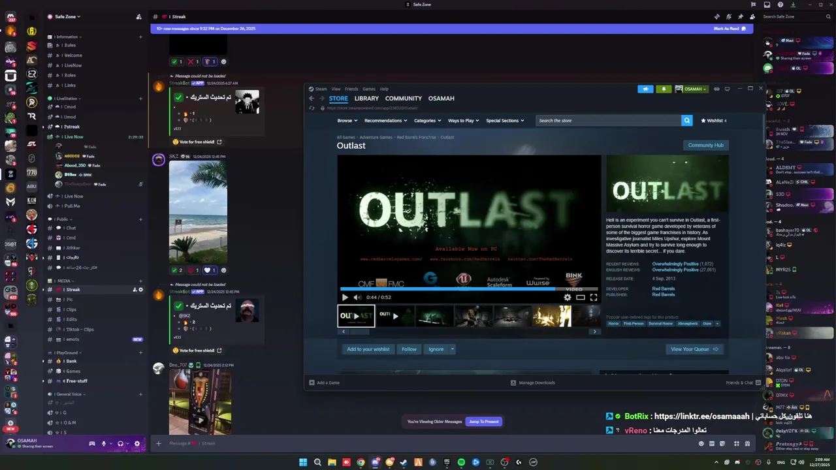
Task: Click the plus attach button in message box
Action: point(158,444)
